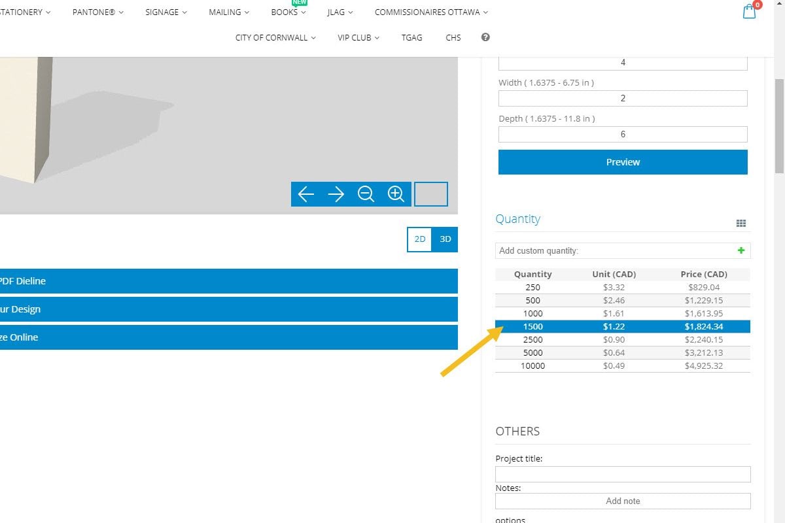Rotate the 3D preview right with arrow
Viewport: 785px width, 523px height.
pos(336,194)
